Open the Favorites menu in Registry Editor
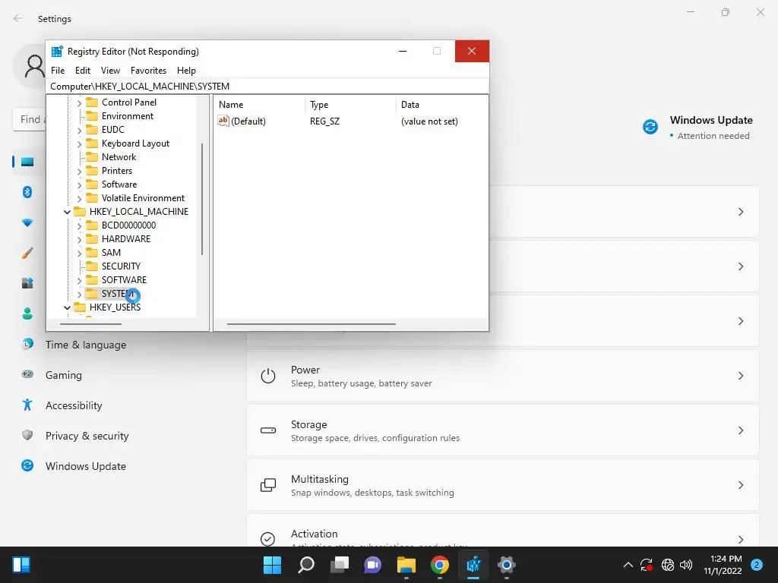The width and height of the screenshot is (778, 583). pyautogui.click(x=148, y=71)
